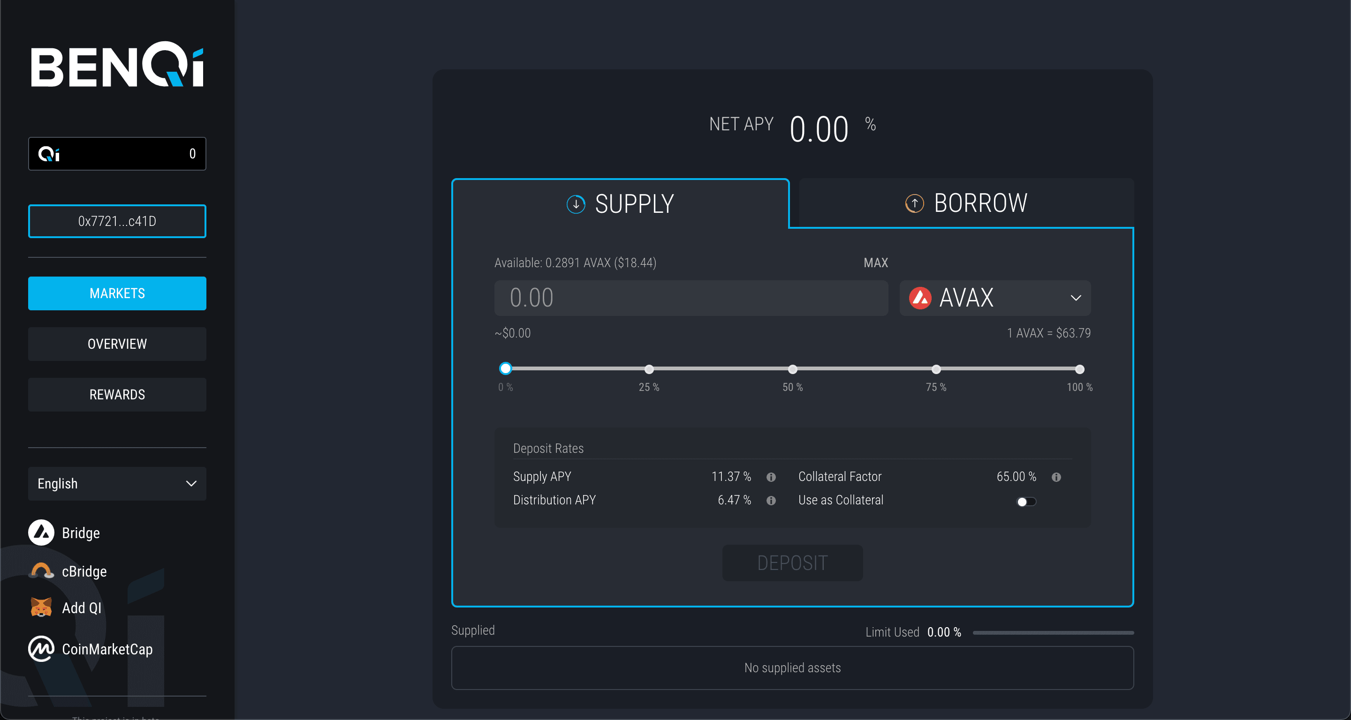The image size is (1351, 720).
Task: Set the amount slider to 75 %
Action: 936,369
